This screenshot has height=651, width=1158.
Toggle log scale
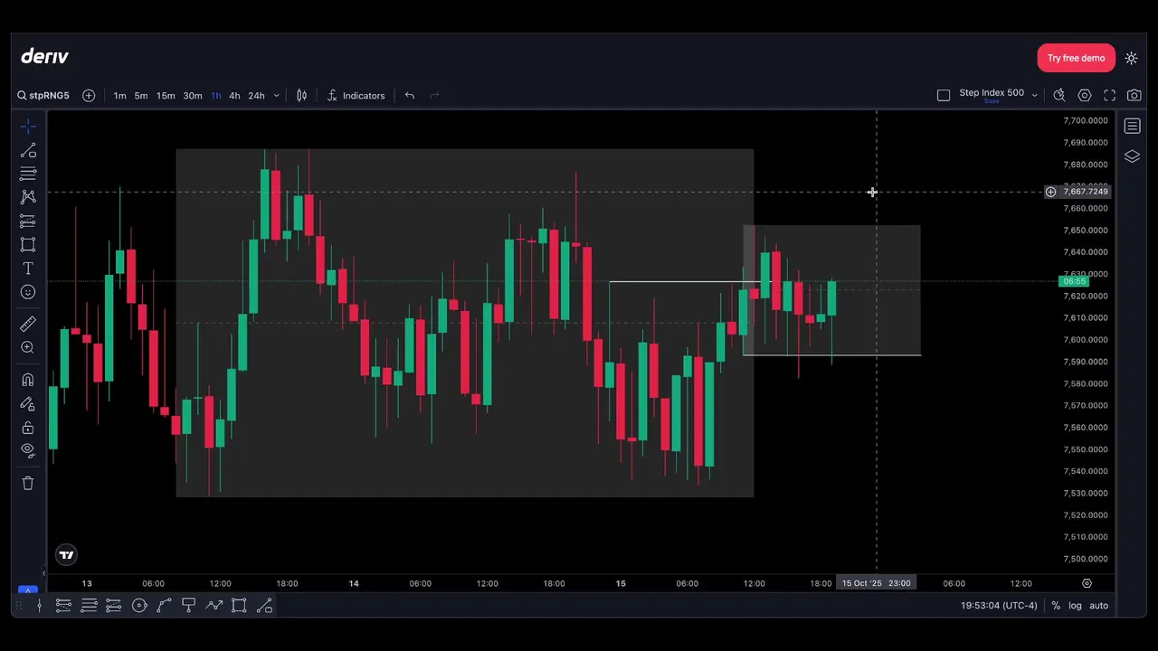click(x=1075, y=606)
